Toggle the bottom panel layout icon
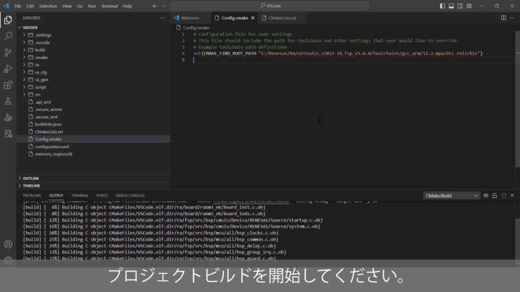 pyautogui.click(x=451, y=6)
